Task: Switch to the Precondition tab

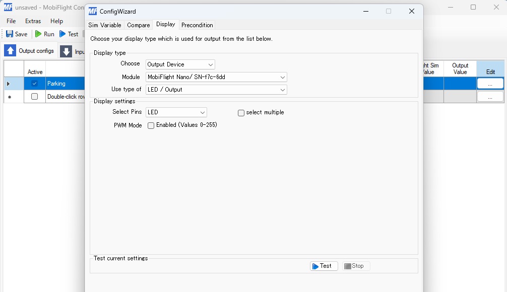Action: pos(197,25)
